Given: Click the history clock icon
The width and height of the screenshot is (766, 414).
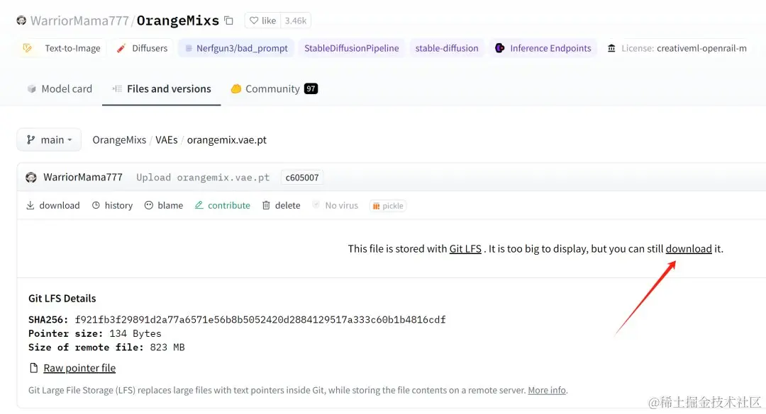Looking at the screenshot, I should click(96, 205).
